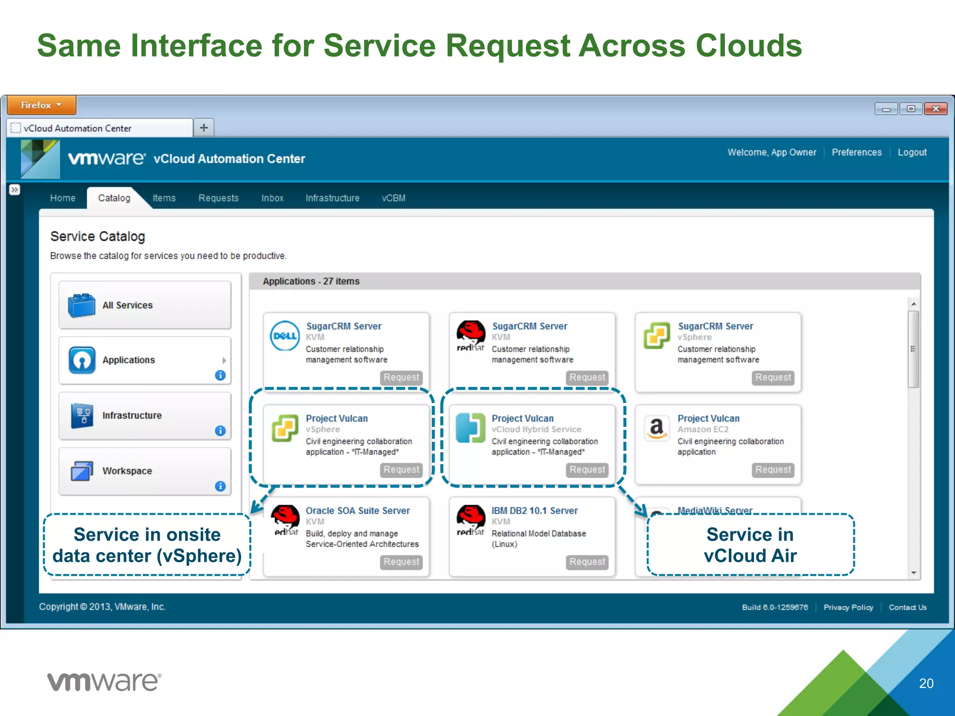Click the info icon on Infrastructure card
Screen dimensions: 955x716
[x=220, y=431]
